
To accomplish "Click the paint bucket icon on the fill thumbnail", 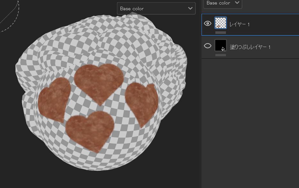I will pyautogui.click(x=223, y=49).
